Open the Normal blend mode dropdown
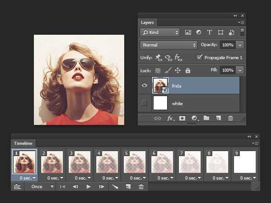The image size is (271, 203). 169,45
